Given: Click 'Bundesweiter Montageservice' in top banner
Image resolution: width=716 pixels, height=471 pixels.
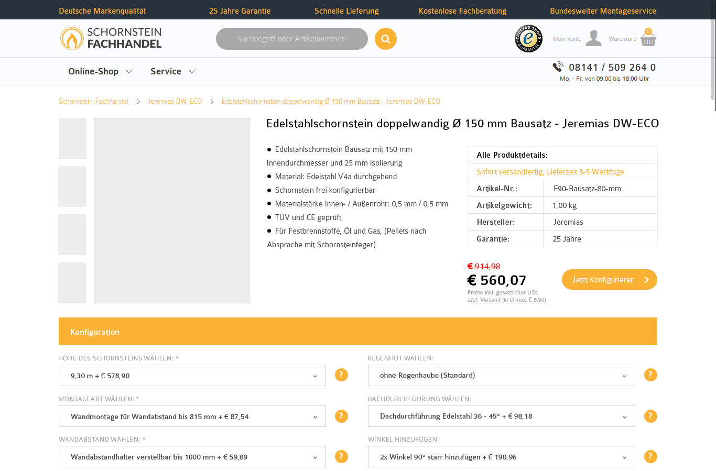Looking at the screenshot, I should 603,10.
